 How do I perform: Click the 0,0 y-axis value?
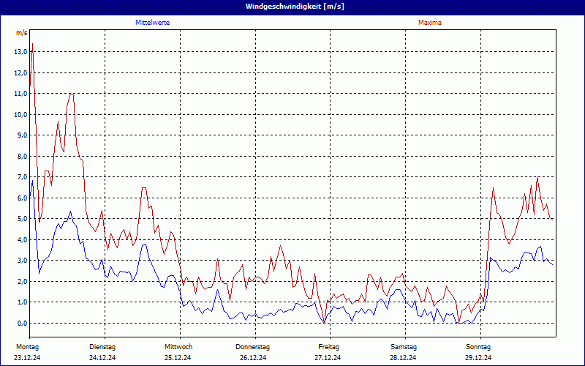22,323
